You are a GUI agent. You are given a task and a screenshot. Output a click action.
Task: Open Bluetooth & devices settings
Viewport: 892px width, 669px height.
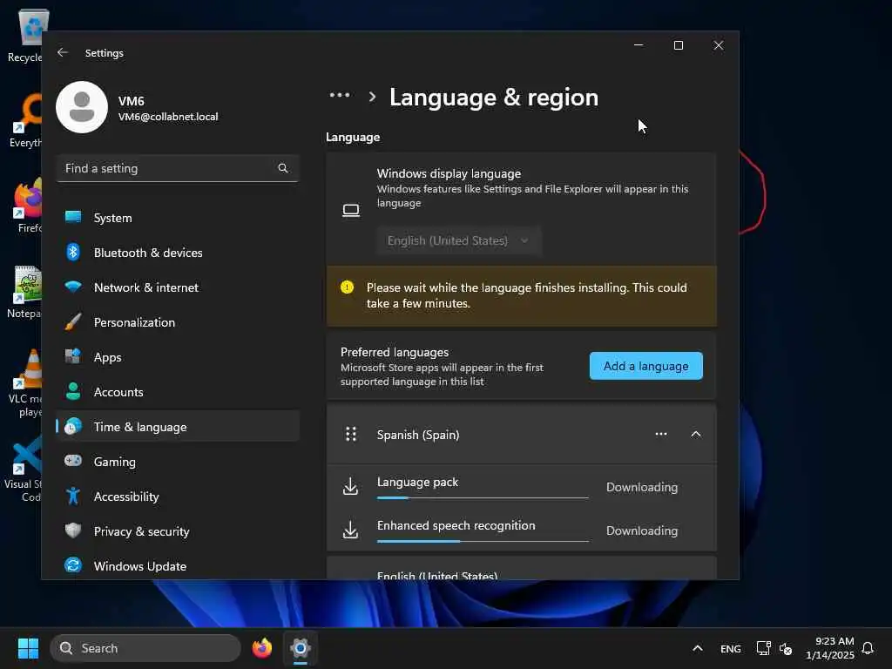(178, 252)
